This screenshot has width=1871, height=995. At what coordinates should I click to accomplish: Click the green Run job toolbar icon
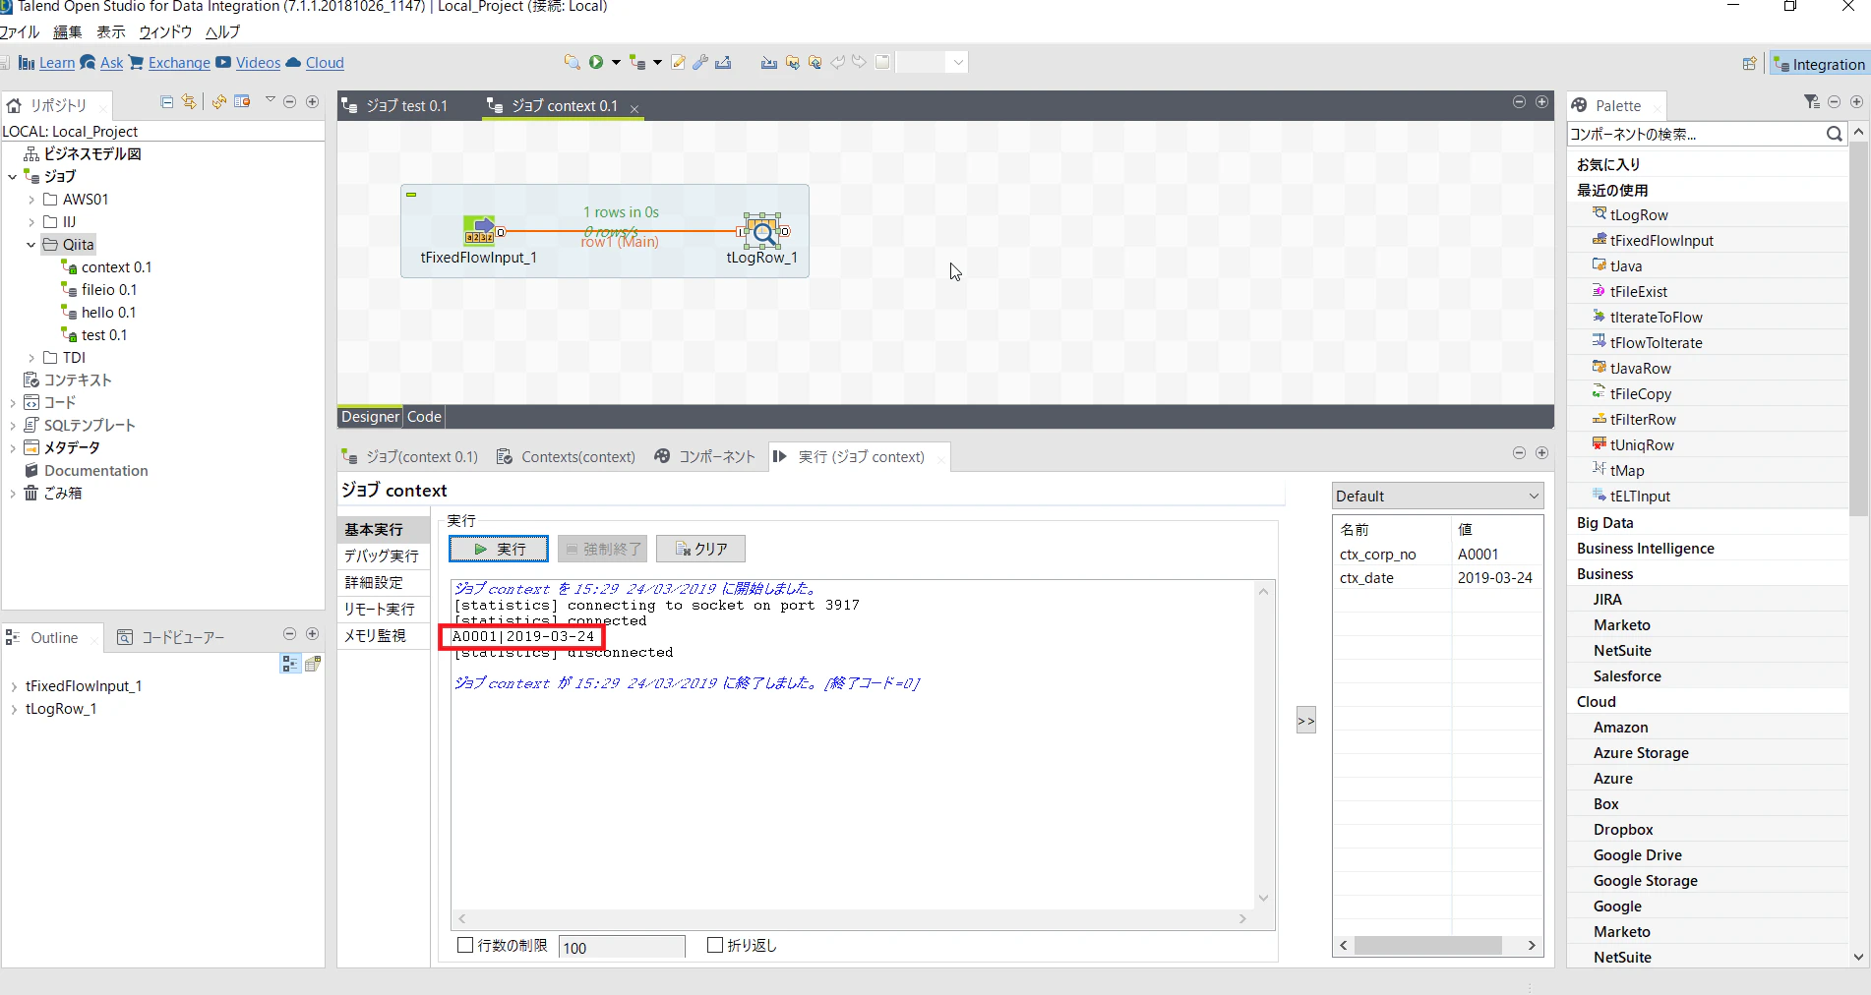coord(596,62)
